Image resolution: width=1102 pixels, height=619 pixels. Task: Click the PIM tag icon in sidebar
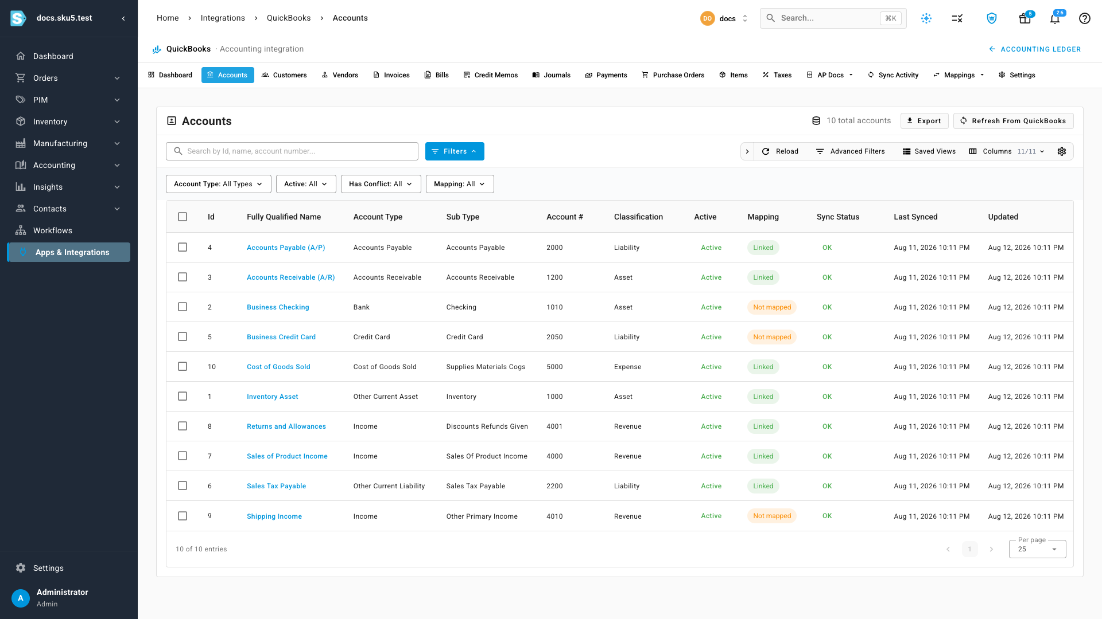click(x=21, y=100)
